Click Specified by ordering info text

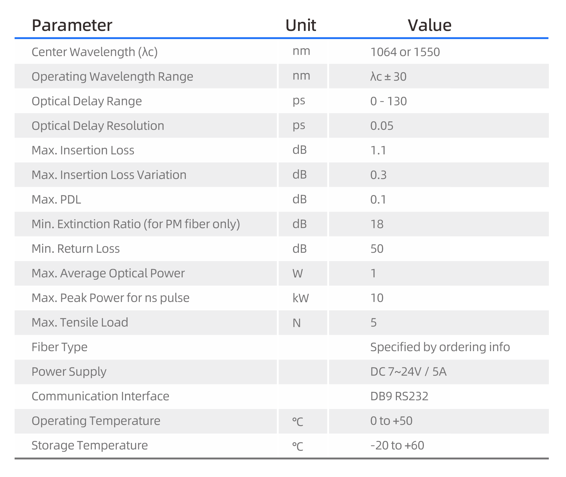tap(440, 347)
